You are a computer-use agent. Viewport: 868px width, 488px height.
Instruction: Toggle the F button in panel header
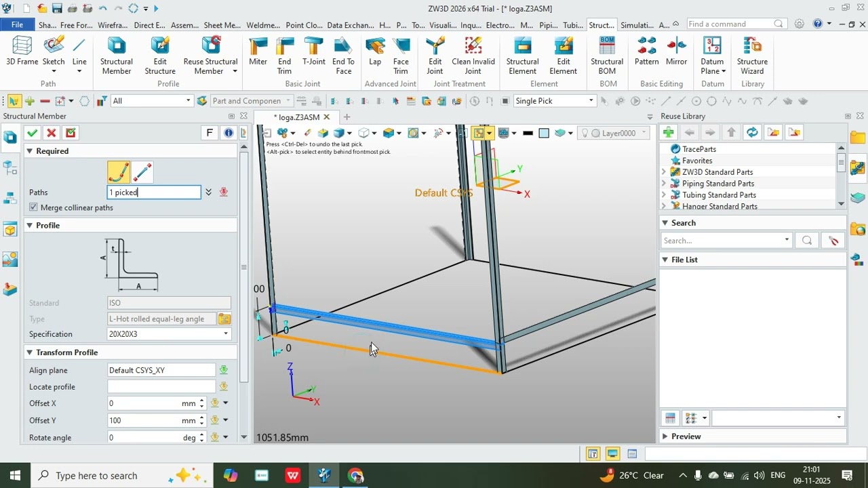(210, 133)
